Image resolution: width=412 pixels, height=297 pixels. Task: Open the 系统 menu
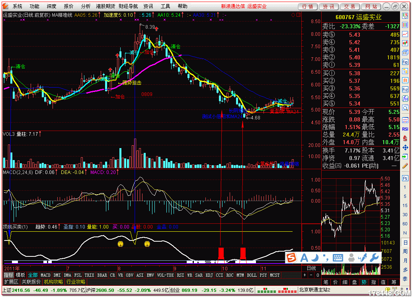click(x=18, y=6)
